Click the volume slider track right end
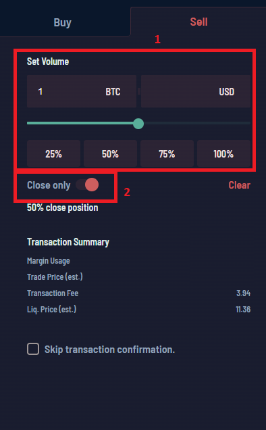Screen dimensions: 266x430 coord(248,124)
